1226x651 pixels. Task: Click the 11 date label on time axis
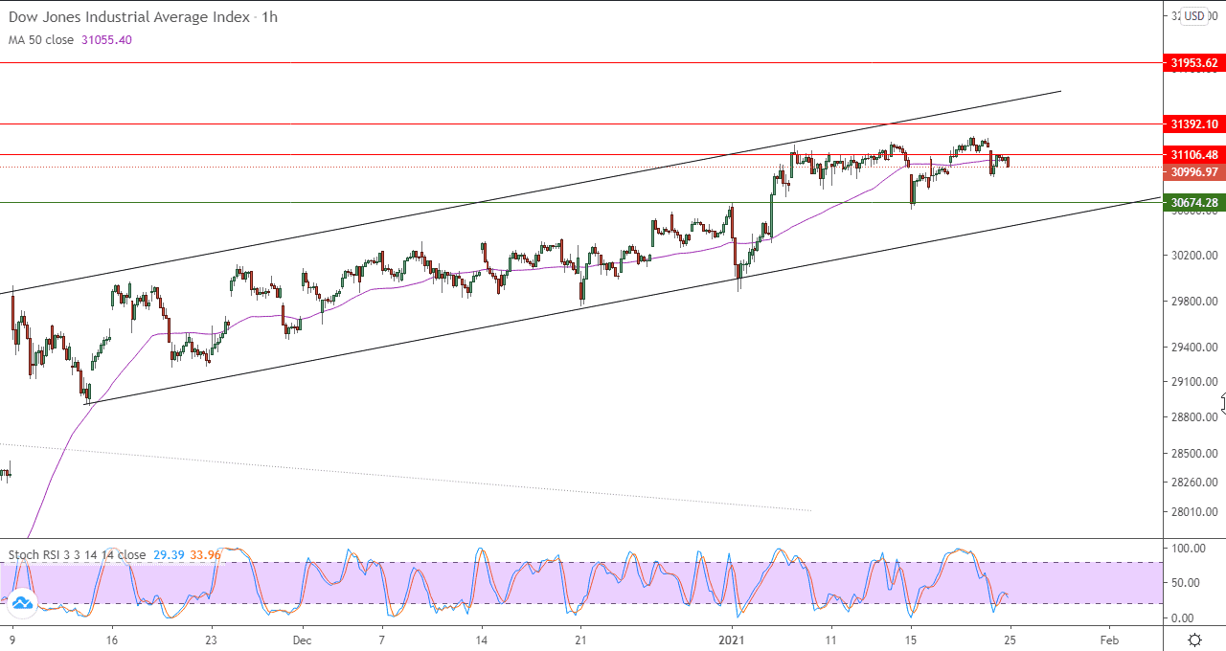[x=830, y=640]
